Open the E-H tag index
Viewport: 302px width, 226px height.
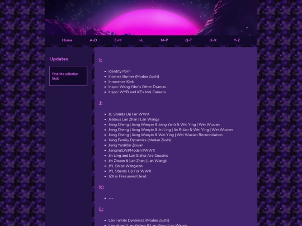click(117, 40)
